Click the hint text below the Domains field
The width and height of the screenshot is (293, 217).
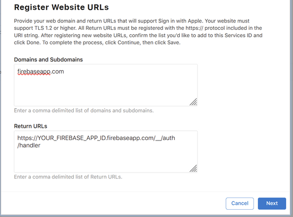coord(84,111)
